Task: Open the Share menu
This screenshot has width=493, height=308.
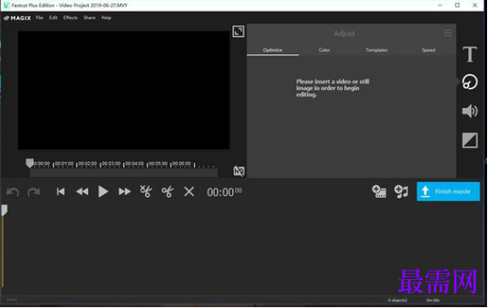Action: pos(89,18)
